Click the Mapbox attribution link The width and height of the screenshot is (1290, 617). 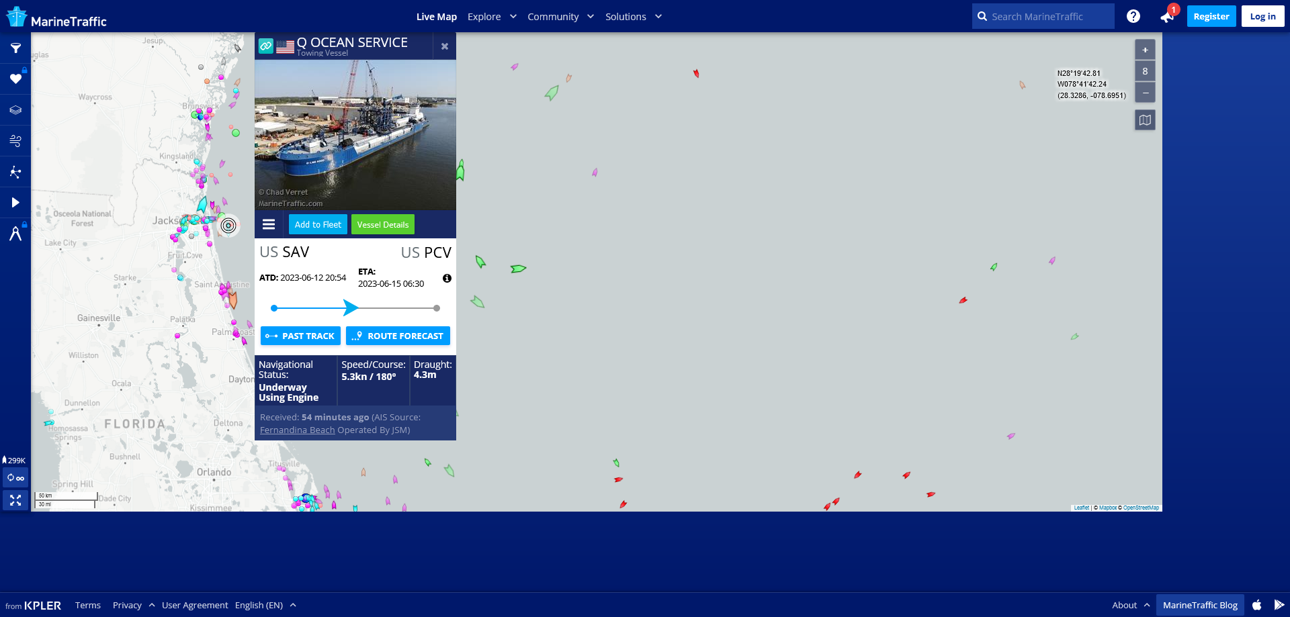point(1107,508)
